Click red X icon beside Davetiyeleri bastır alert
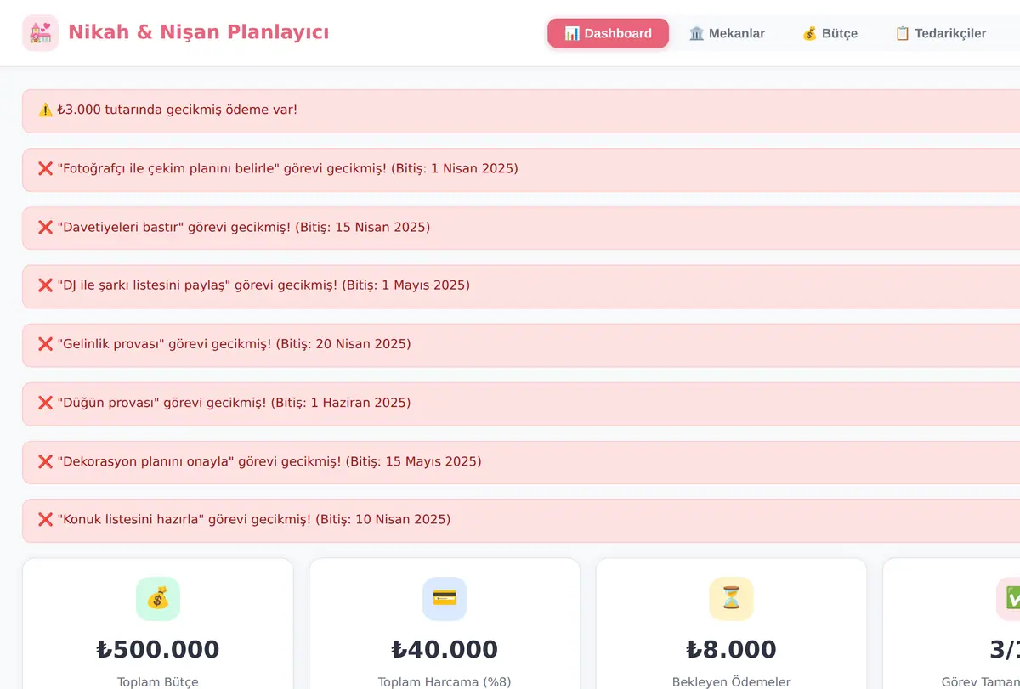 [x=46, y=227]
